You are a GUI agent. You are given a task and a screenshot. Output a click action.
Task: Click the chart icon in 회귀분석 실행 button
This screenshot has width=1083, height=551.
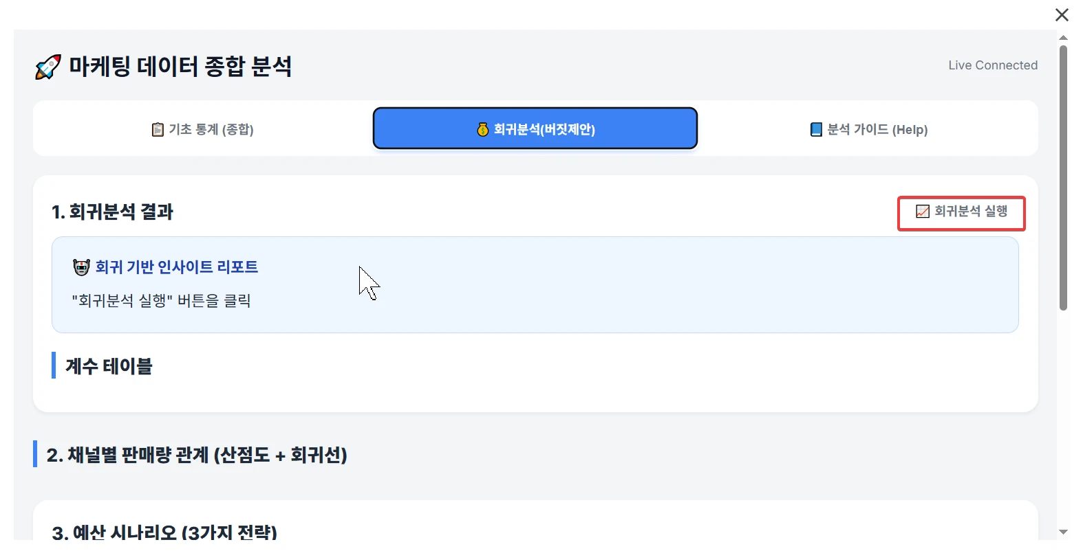922,212
